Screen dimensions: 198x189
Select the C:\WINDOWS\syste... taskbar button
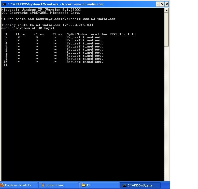pos(140,185)
